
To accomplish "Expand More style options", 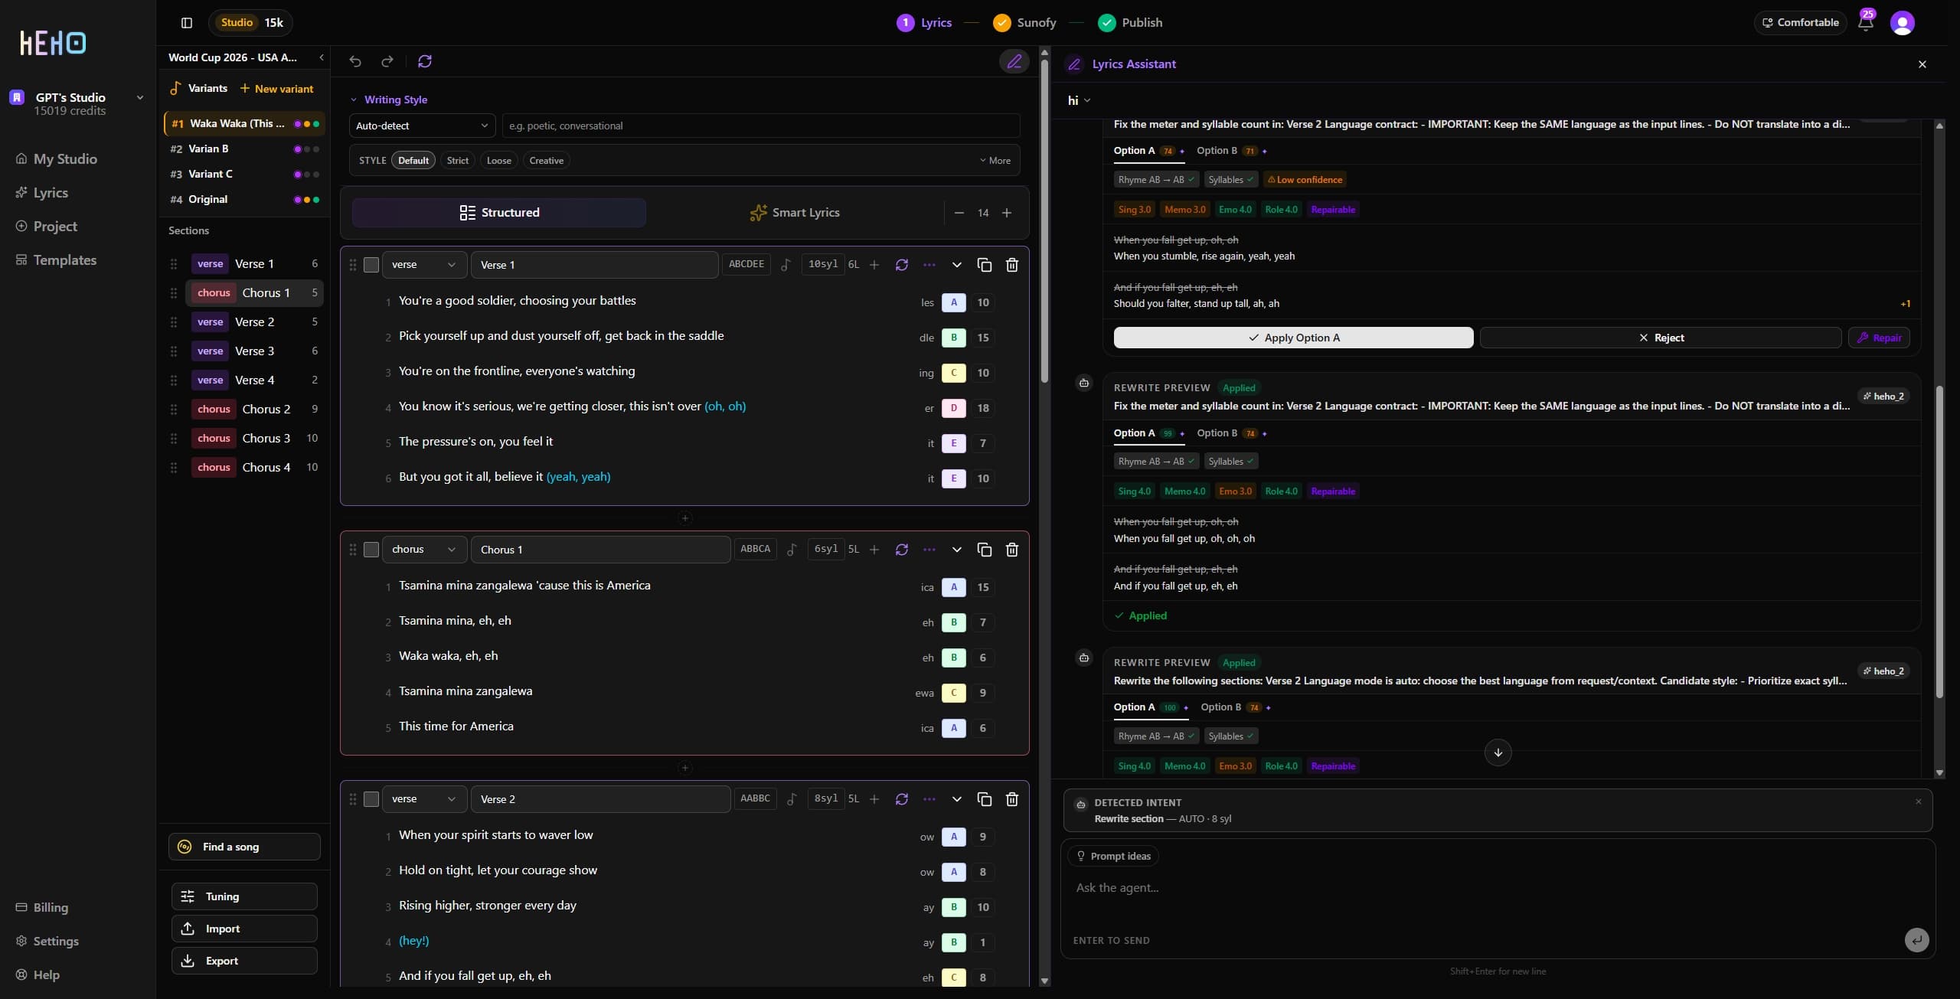I will tap(995, 161).
